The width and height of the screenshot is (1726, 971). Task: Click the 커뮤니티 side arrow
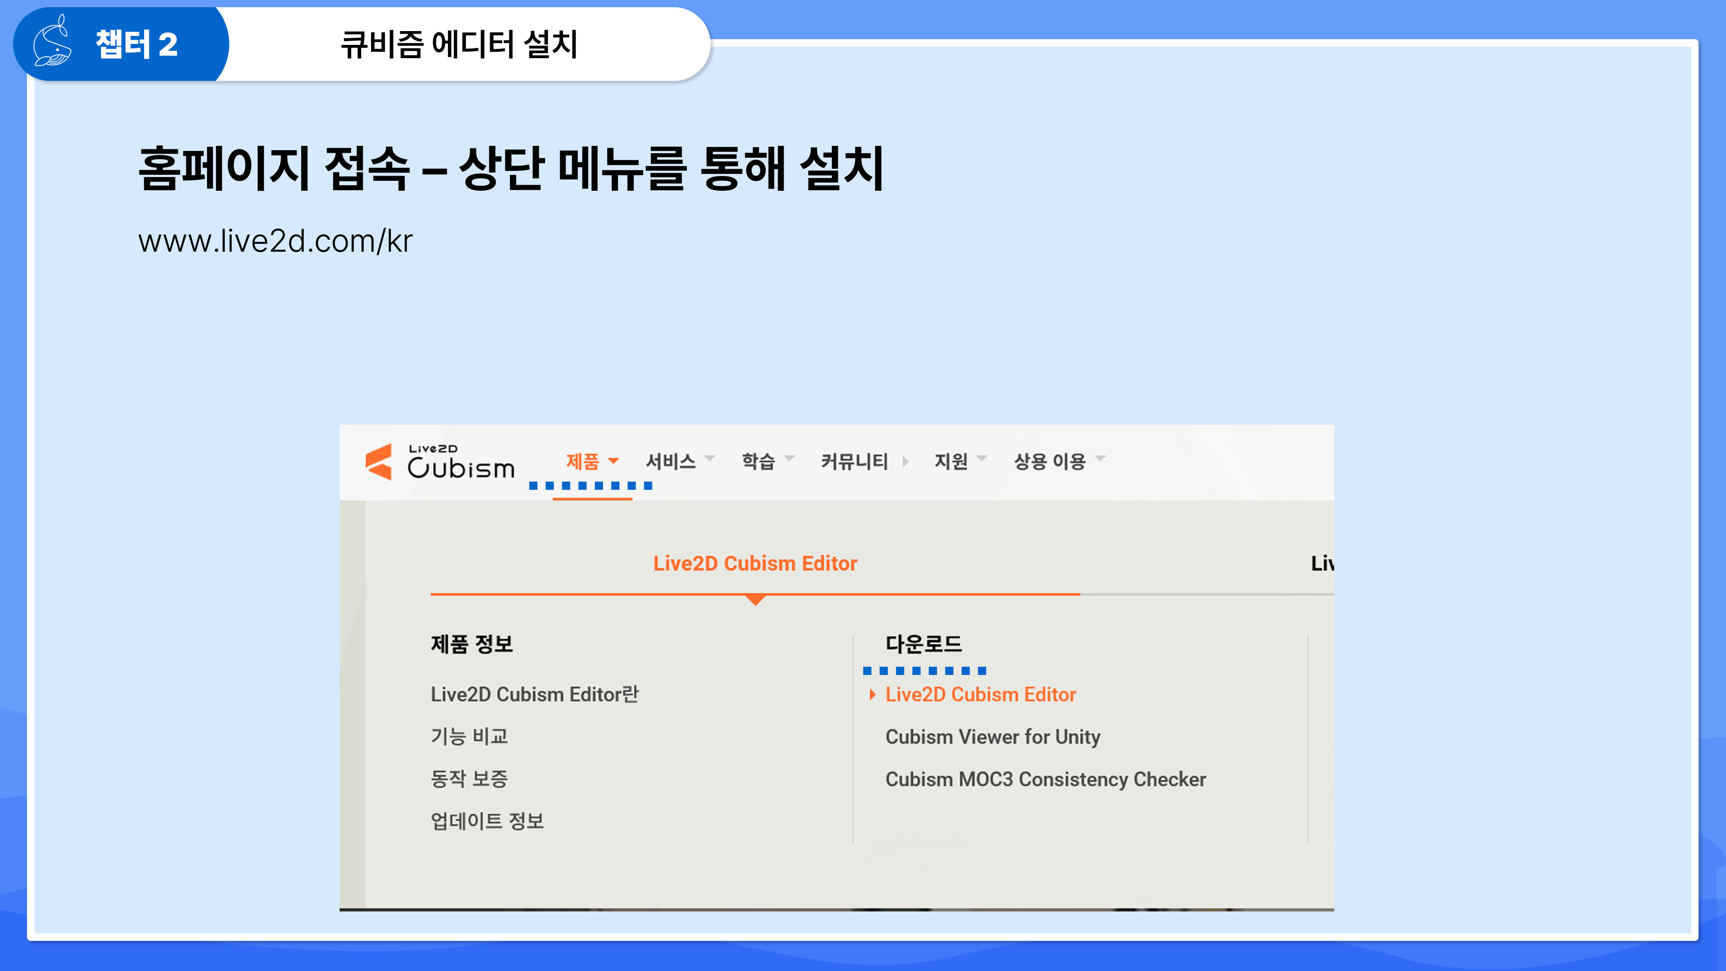[905, 461]
